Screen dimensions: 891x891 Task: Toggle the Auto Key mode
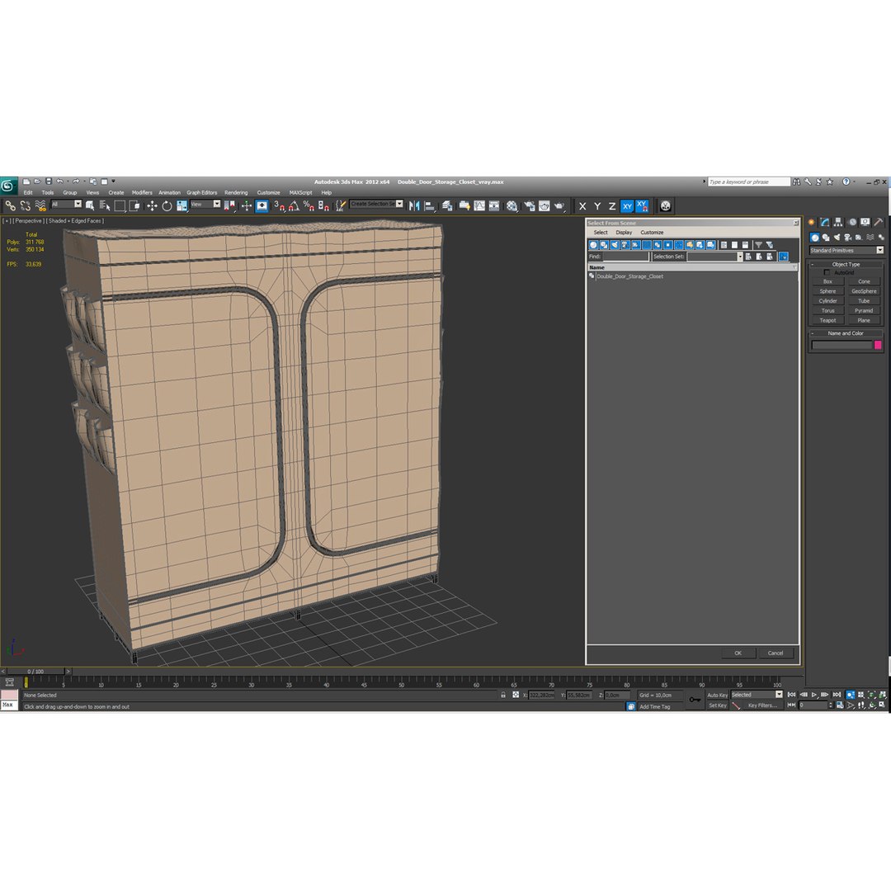[x=717, y=695]
